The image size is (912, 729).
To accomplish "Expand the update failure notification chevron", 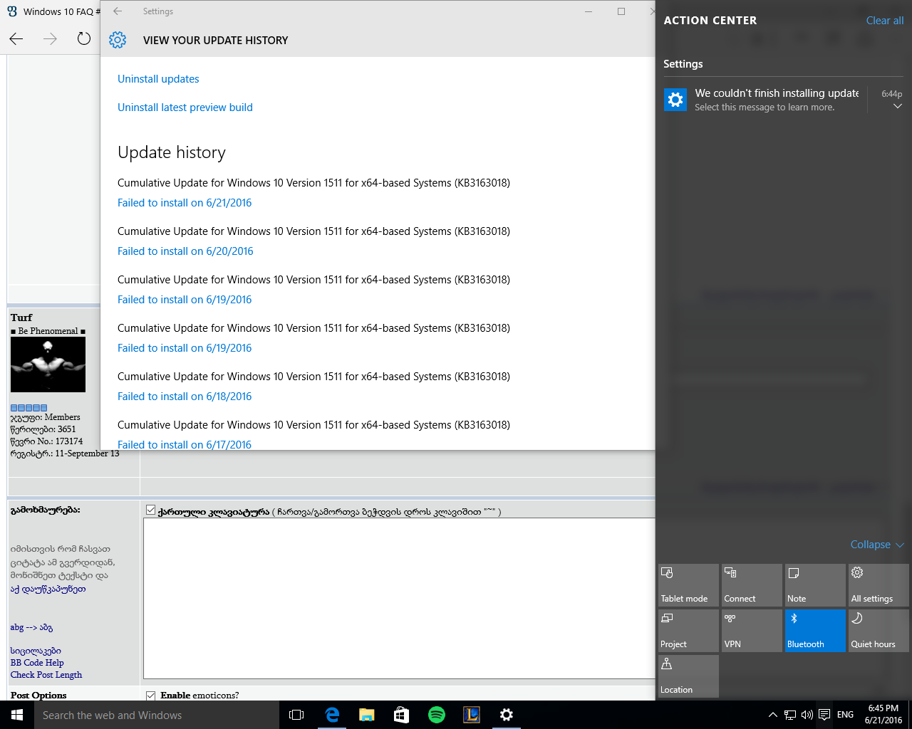I will tap(897, 106).
